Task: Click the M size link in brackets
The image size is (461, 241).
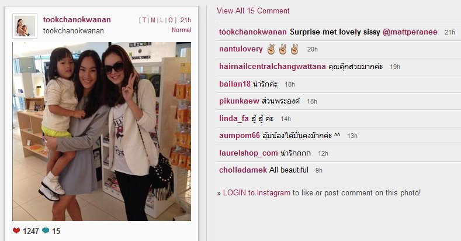Action: point(153,20)
